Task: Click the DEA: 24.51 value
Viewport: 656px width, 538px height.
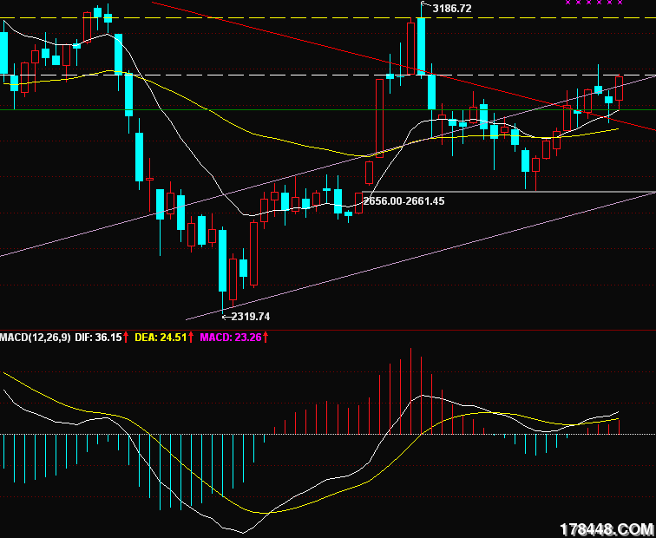Action: pyautogui.click(x=161, y=338)
